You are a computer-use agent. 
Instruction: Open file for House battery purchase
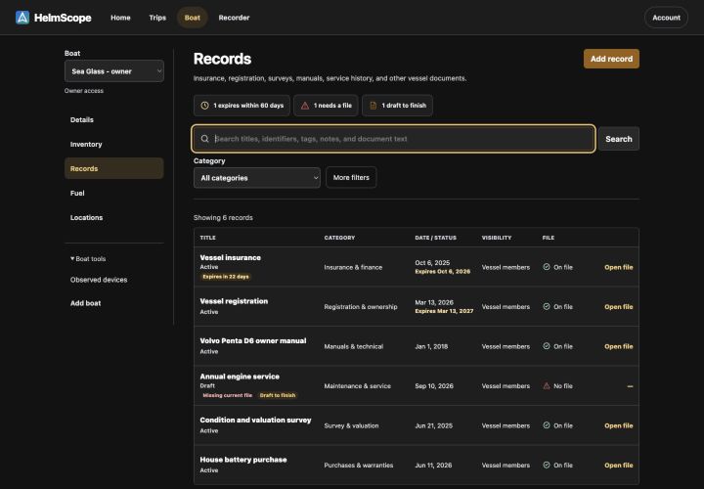619,466
